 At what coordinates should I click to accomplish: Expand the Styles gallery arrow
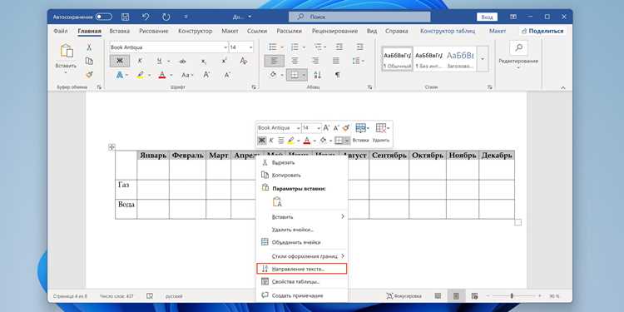coord(483,59)
